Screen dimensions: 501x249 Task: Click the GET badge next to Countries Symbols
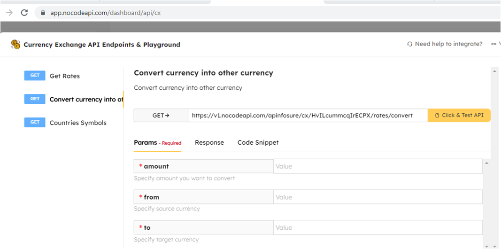35,122
